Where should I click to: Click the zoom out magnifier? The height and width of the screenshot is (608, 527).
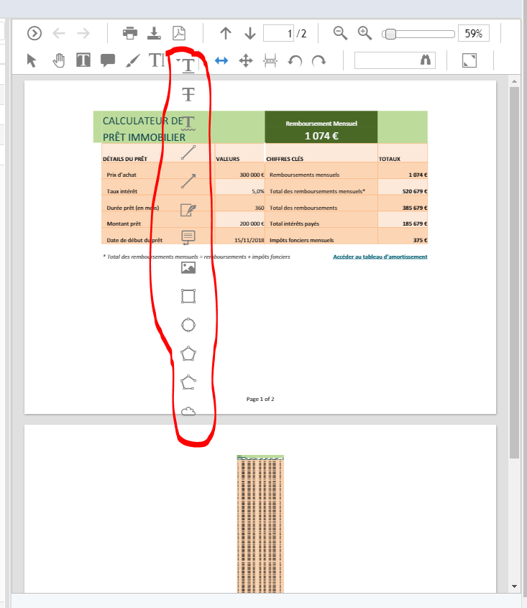[x=341, y=33]
